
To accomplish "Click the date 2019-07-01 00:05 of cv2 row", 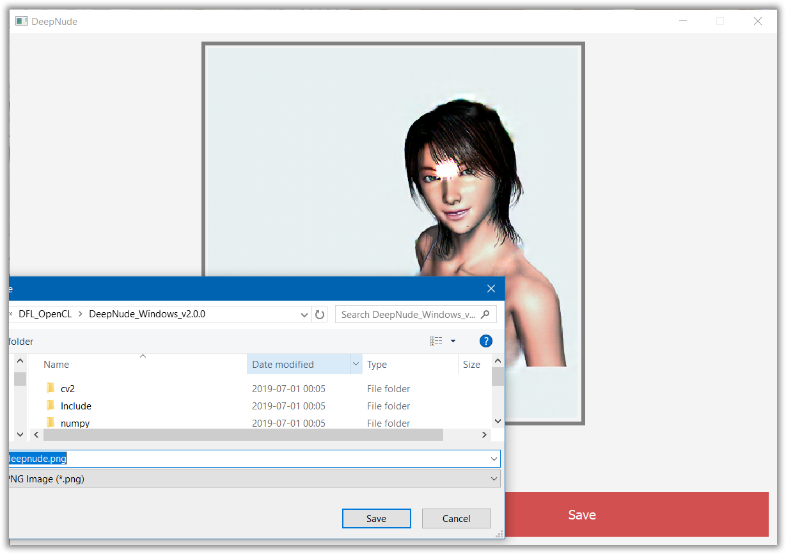I will pyautogui.click(x=288, y=388).
